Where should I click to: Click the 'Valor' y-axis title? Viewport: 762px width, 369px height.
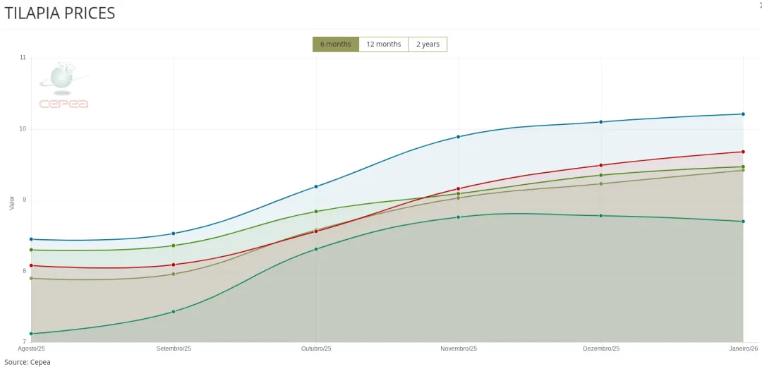pyautogui.click(x=12, y=203)
